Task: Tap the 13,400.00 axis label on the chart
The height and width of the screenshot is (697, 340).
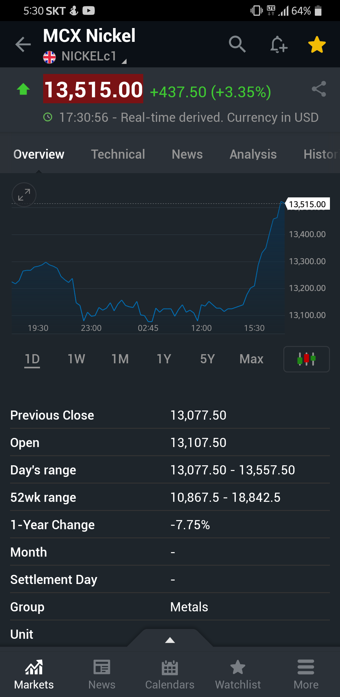Action: [x=307, y=234]
